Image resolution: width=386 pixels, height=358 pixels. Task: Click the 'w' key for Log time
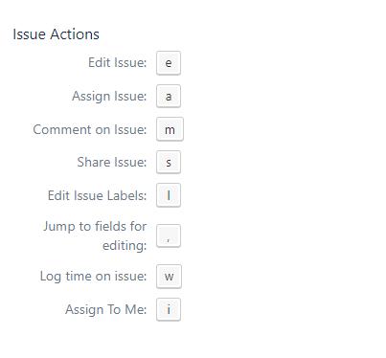click(x=169, y=277)
